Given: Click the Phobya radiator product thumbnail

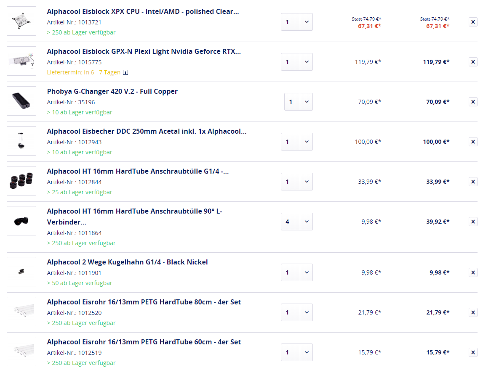Looking at the screenshot, I should click(x=21, y=101).
